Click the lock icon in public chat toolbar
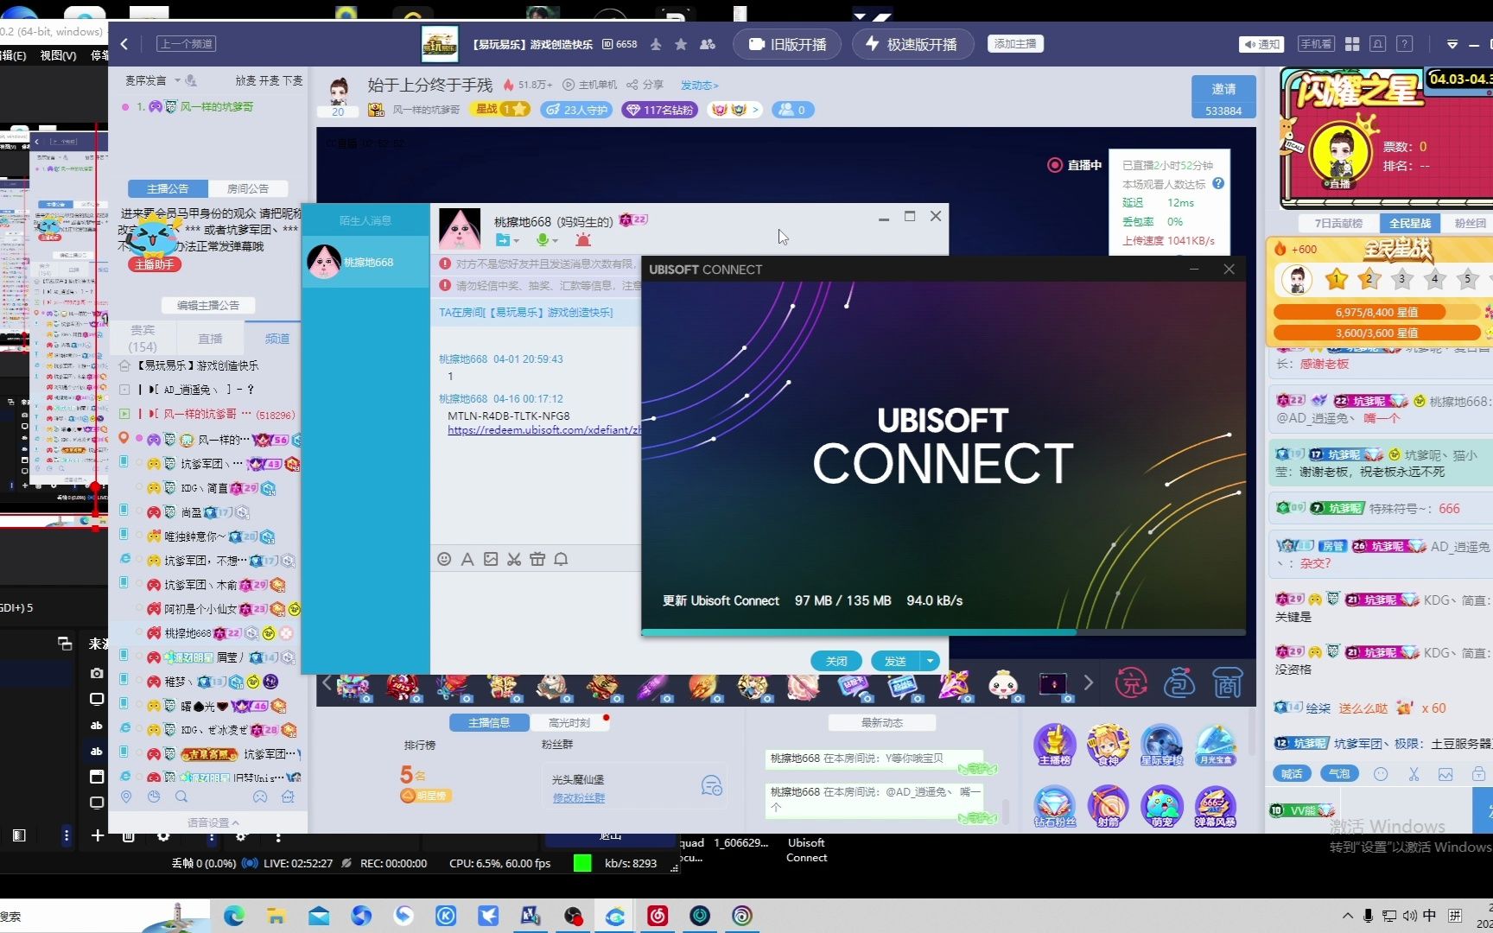Image resolution: width=1493 pixels, height=933 pixels. pos(1478,774)
